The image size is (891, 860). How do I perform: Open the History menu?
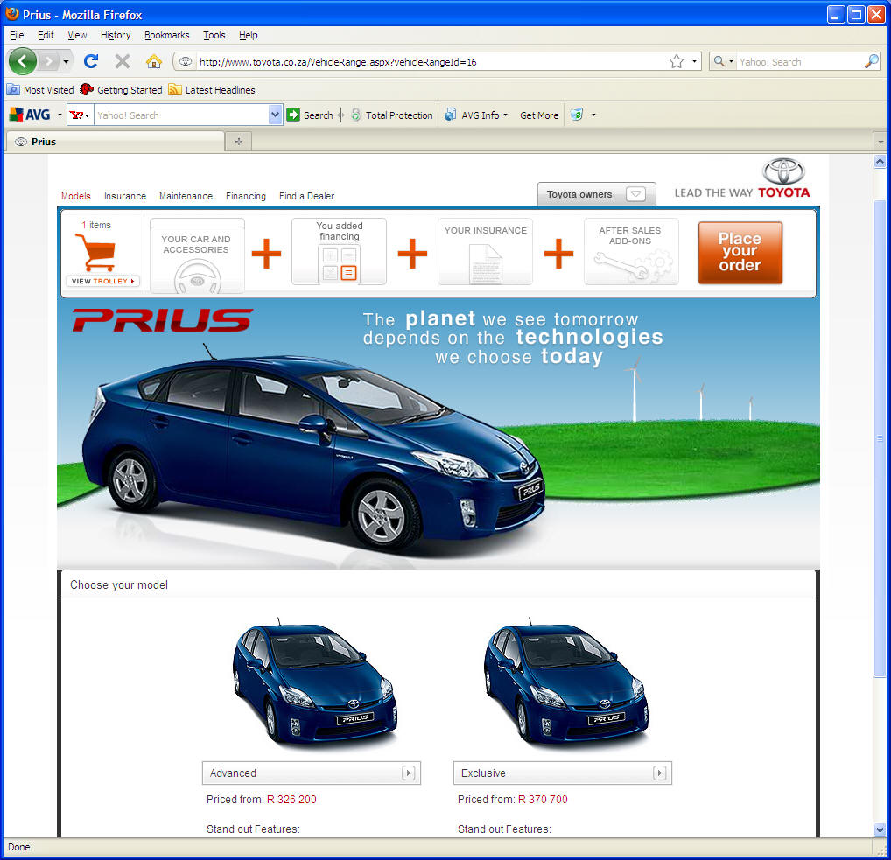[x=116, y=35]
